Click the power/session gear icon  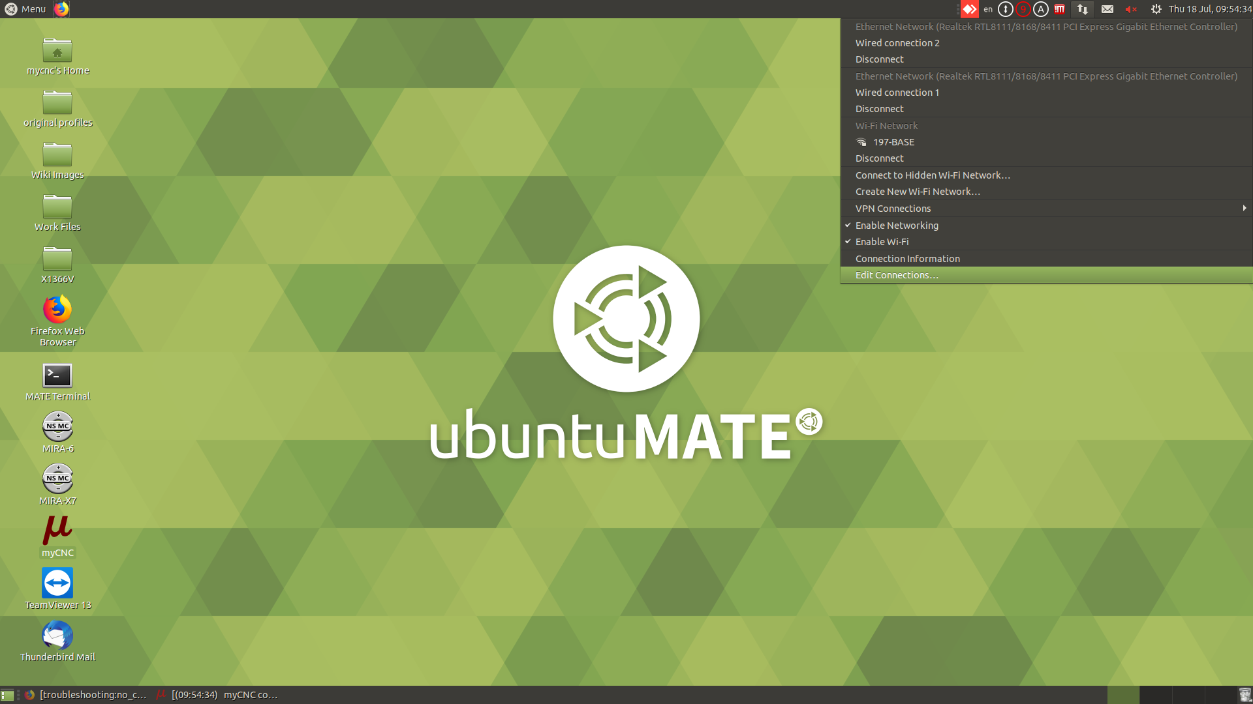[1156, 9]
